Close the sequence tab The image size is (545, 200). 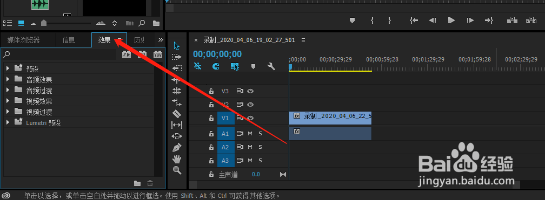196,40
